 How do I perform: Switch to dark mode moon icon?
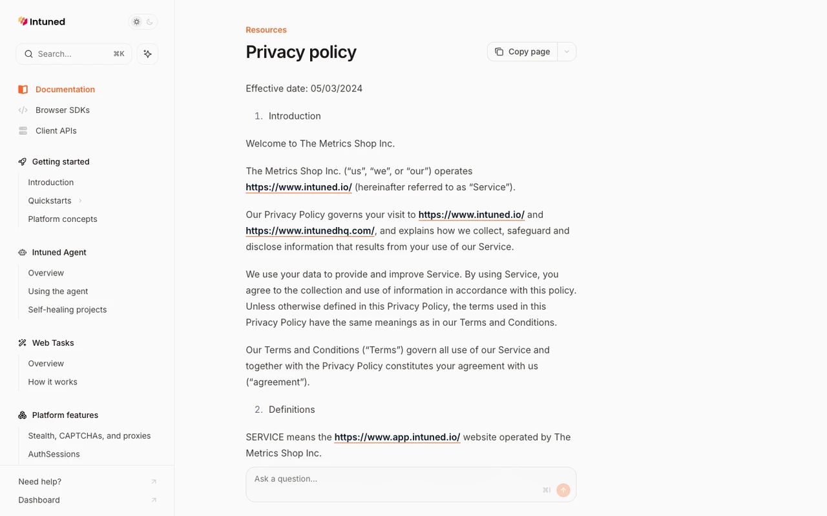pyautogui.click(x=150, y=22)
